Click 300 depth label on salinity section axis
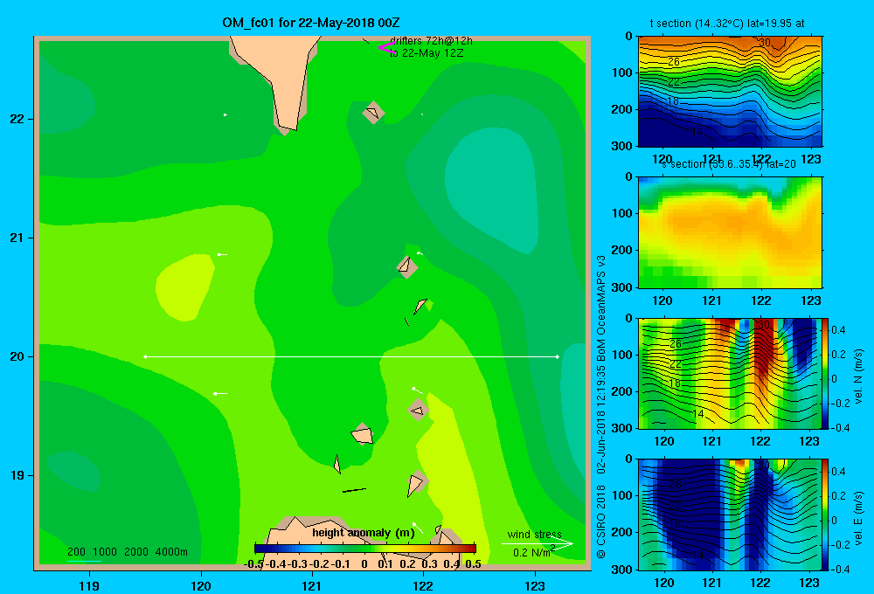Screen dimensions: 874x594 click(x=621, y=287)
